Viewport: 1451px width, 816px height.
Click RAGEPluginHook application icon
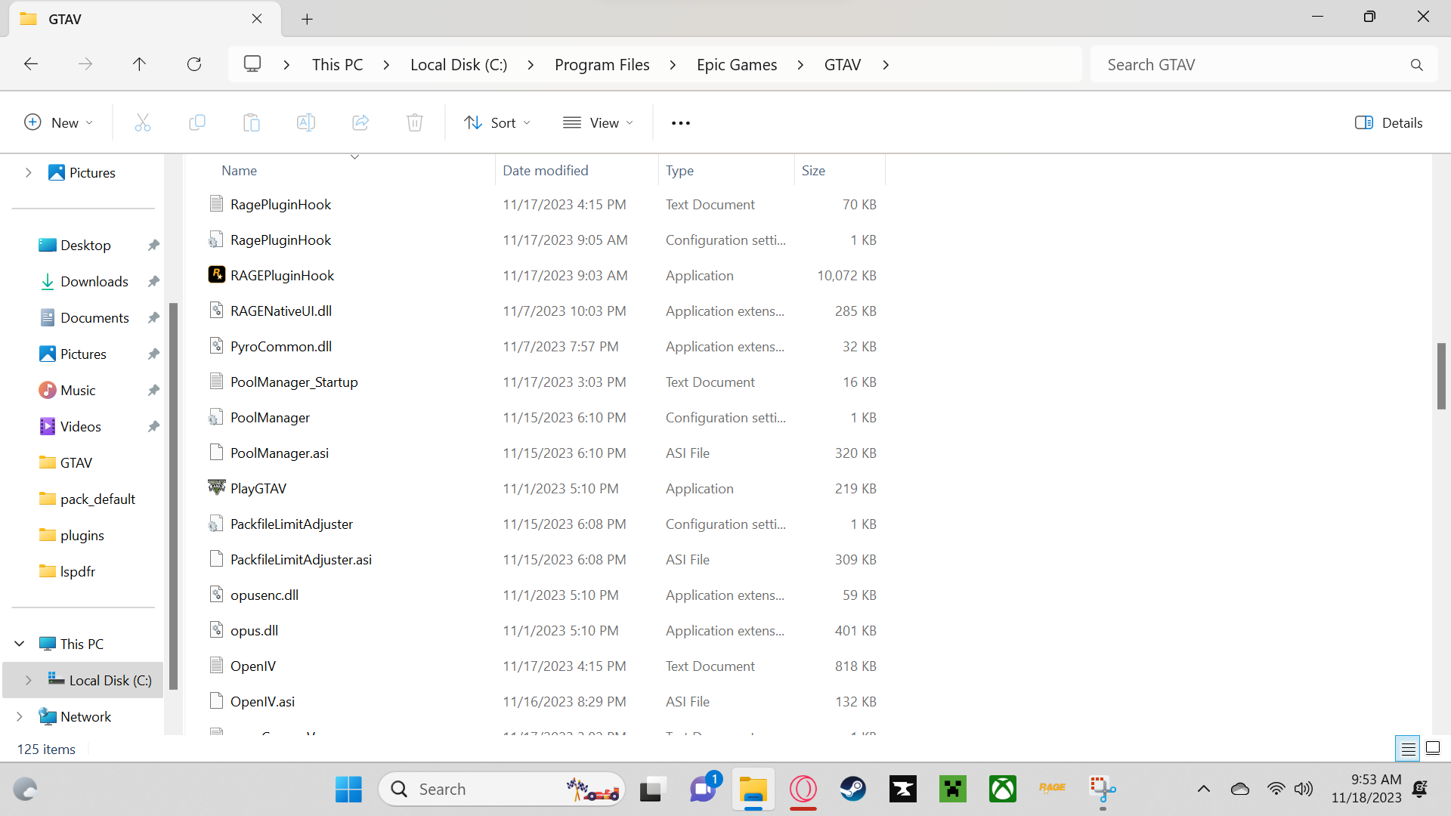pos(216,275)
